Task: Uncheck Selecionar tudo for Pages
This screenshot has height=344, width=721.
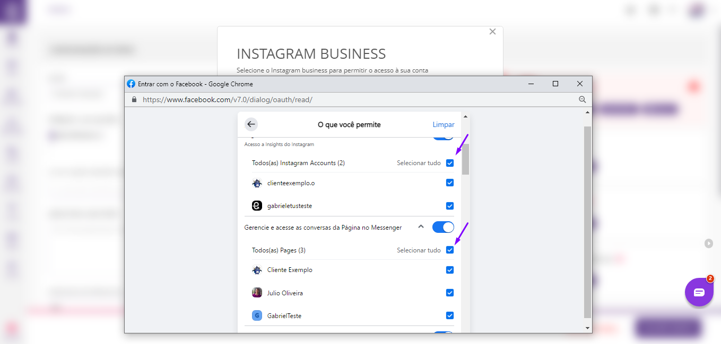Action: pyautogui.click(x=450, y=250)
